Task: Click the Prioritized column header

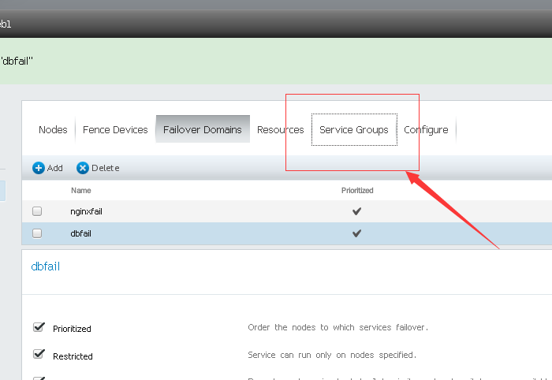Action: pyautogui.click(x=356, y=190)
